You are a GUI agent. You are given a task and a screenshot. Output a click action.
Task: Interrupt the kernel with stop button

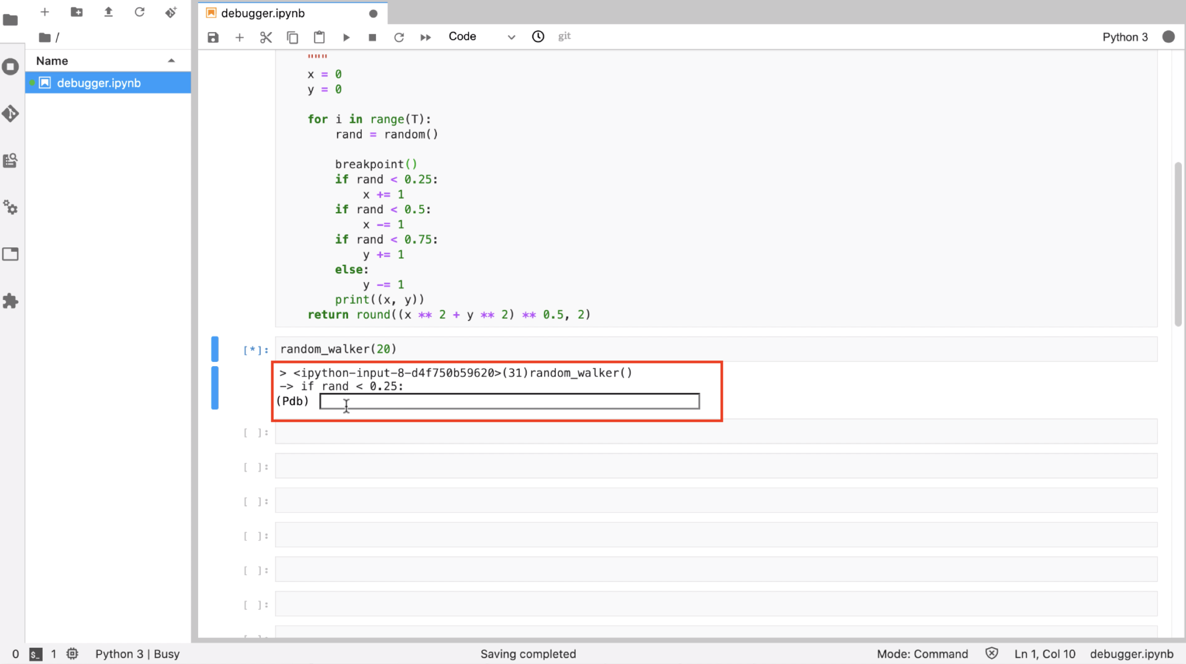(x=372, y=37)
